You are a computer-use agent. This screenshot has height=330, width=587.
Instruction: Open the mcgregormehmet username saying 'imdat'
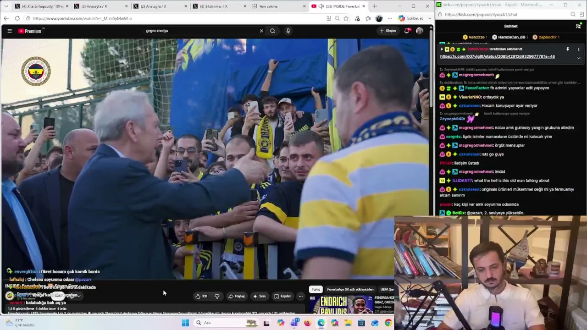[476, 171]
